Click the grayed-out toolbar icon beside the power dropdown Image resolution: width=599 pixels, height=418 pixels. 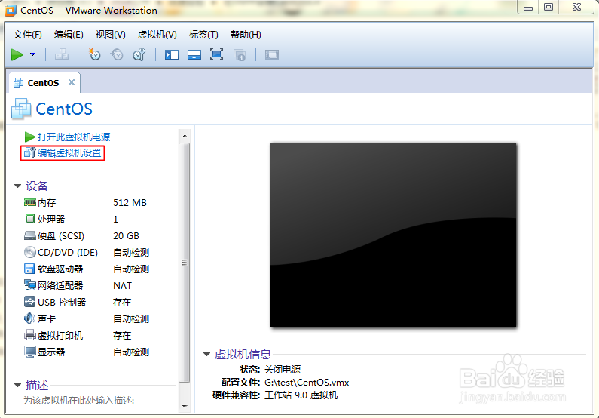click(62, 54)
